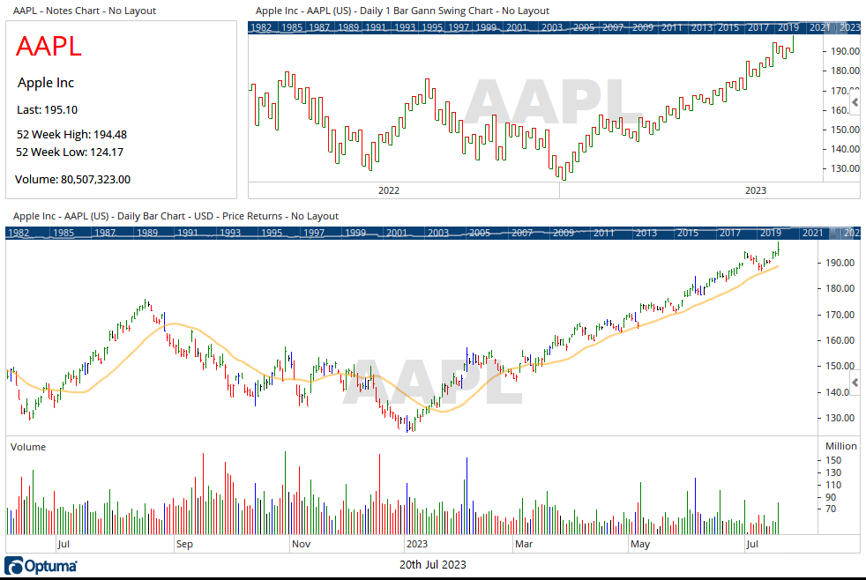866x580 pixels.
Task: Click the AAPL Notes Chart title
Action: pyautogui.click(x=85, y=11)
